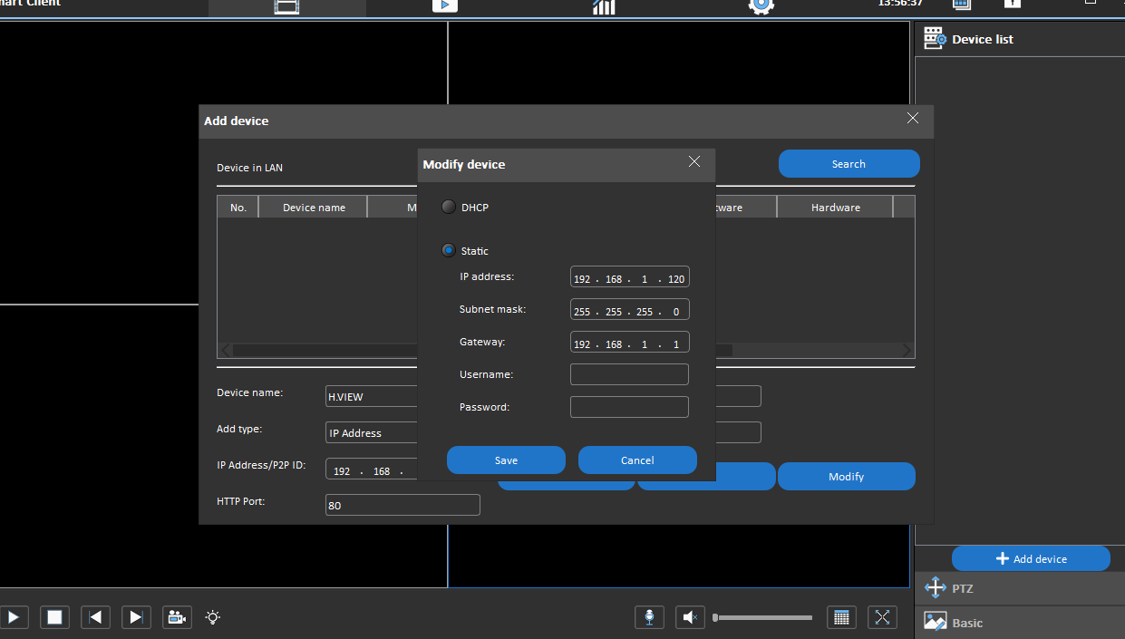The image size is (1125, 639).
Task: Click the microphone talk icon
Action: [x=649, y=617]
